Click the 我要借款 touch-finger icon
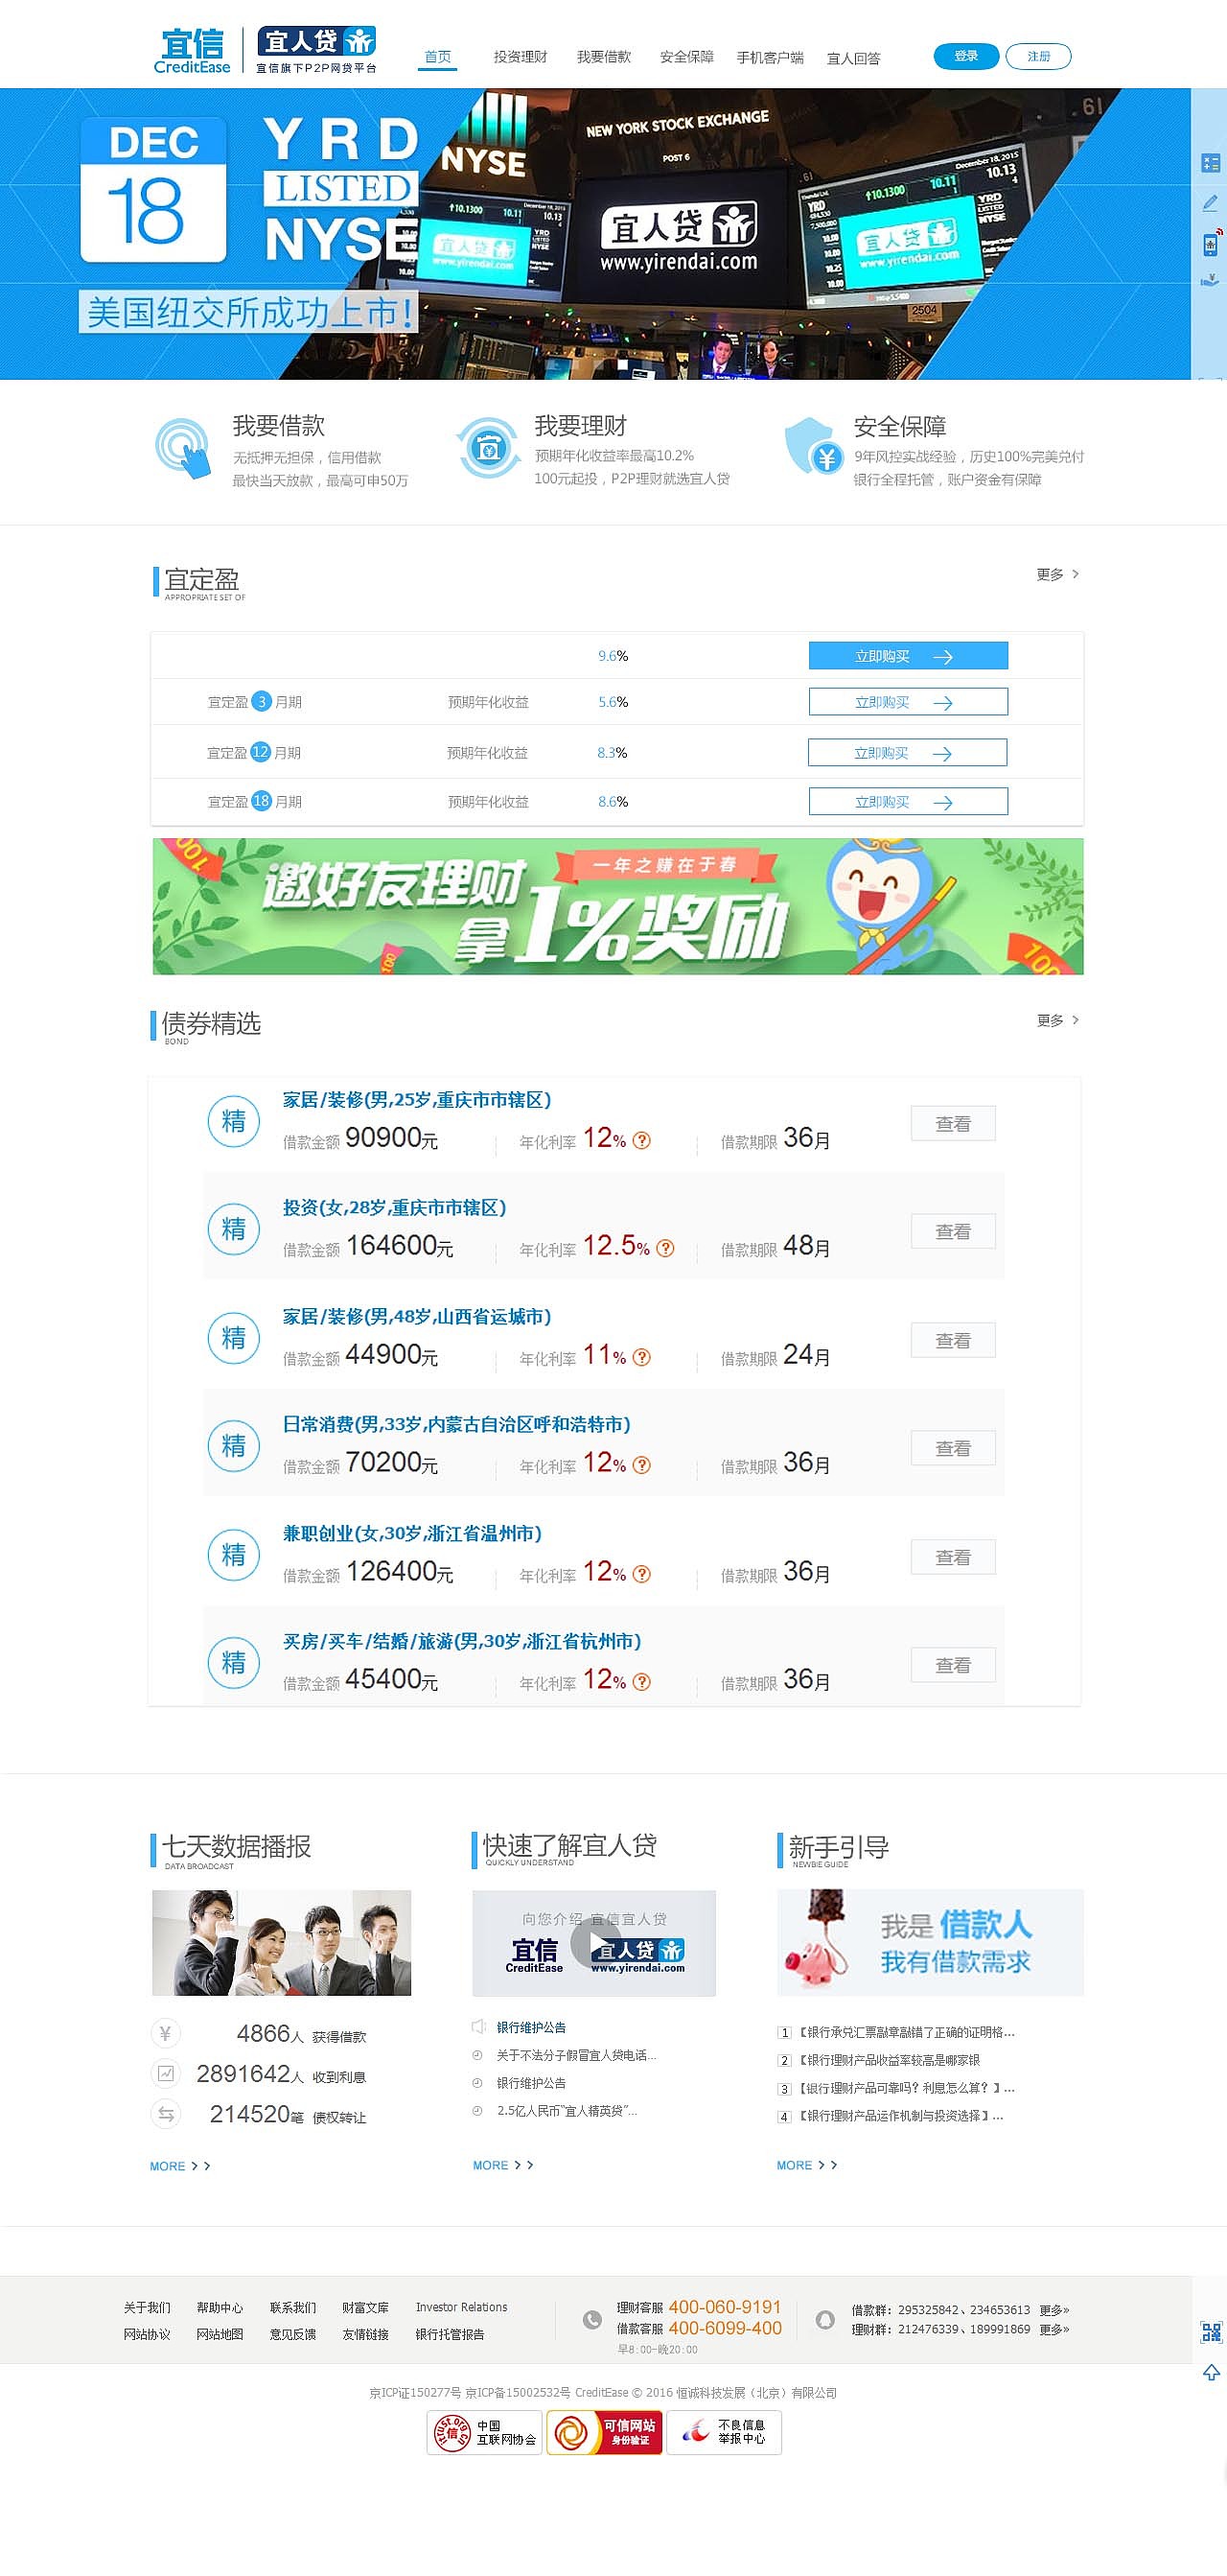The image size is (1227, 2576). point(184,448)
